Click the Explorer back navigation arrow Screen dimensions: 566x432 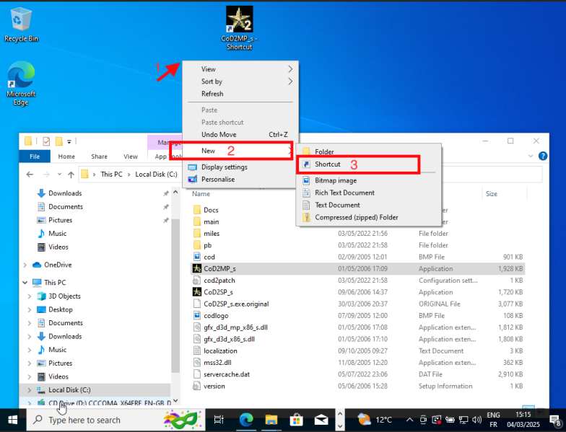[30, 175]
